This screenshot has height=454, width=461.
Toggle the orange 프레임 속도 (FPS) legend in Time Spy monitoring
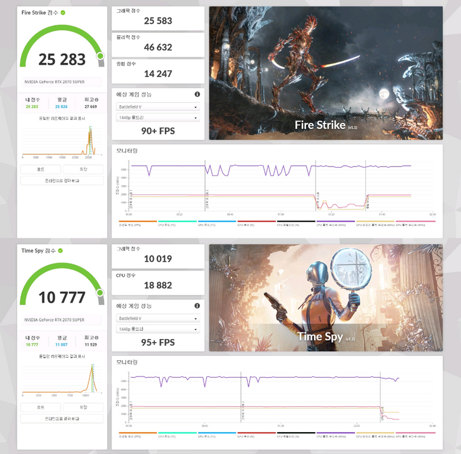[138, 435]
